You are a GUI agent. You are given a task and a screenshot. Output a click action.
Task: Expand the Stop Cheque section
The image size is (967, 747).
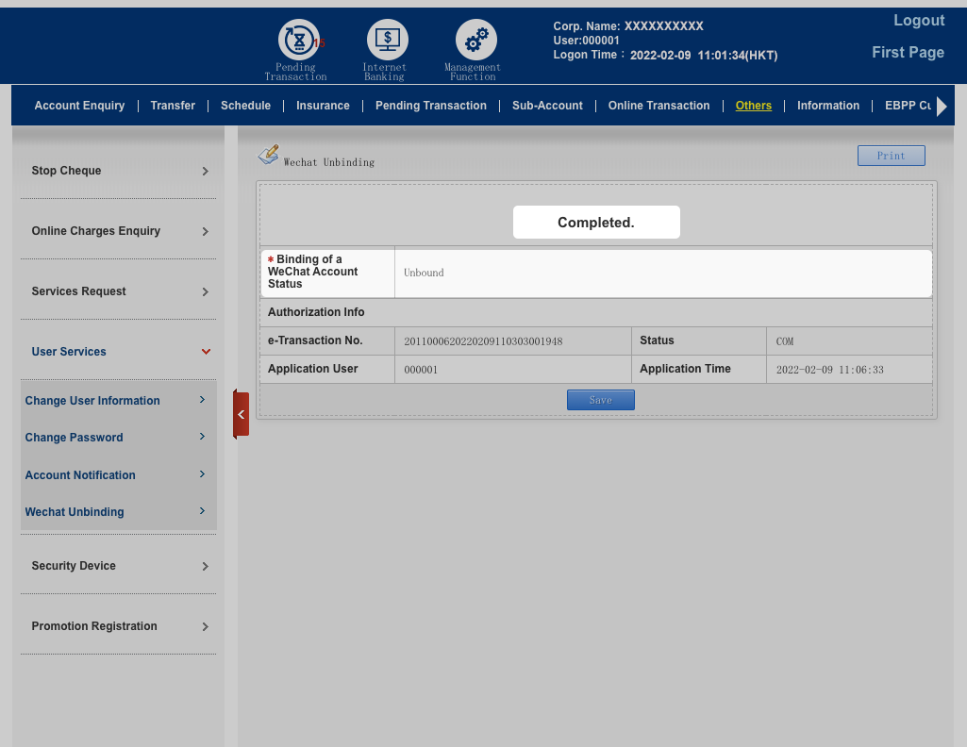(x=119, y=171)
